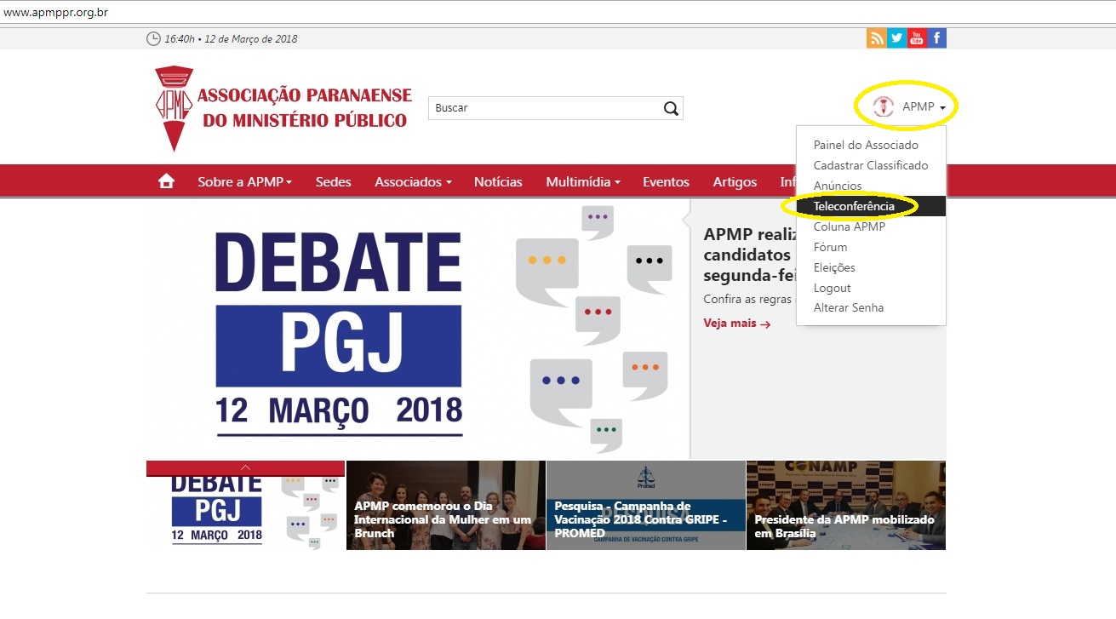The image size is (1116, 619).
Task: Open the Artigos navigation item
Action: click(x=735, y=181)
